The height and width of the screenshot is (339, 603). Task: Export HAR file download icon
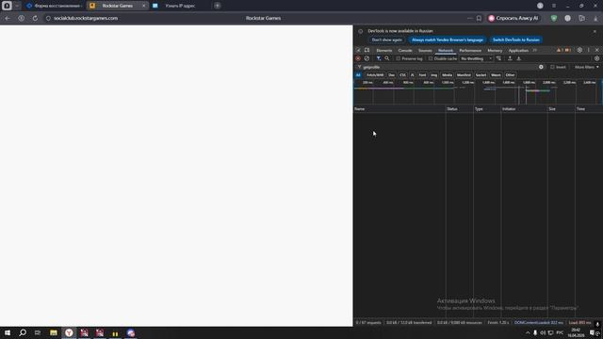tap(519, 58)
